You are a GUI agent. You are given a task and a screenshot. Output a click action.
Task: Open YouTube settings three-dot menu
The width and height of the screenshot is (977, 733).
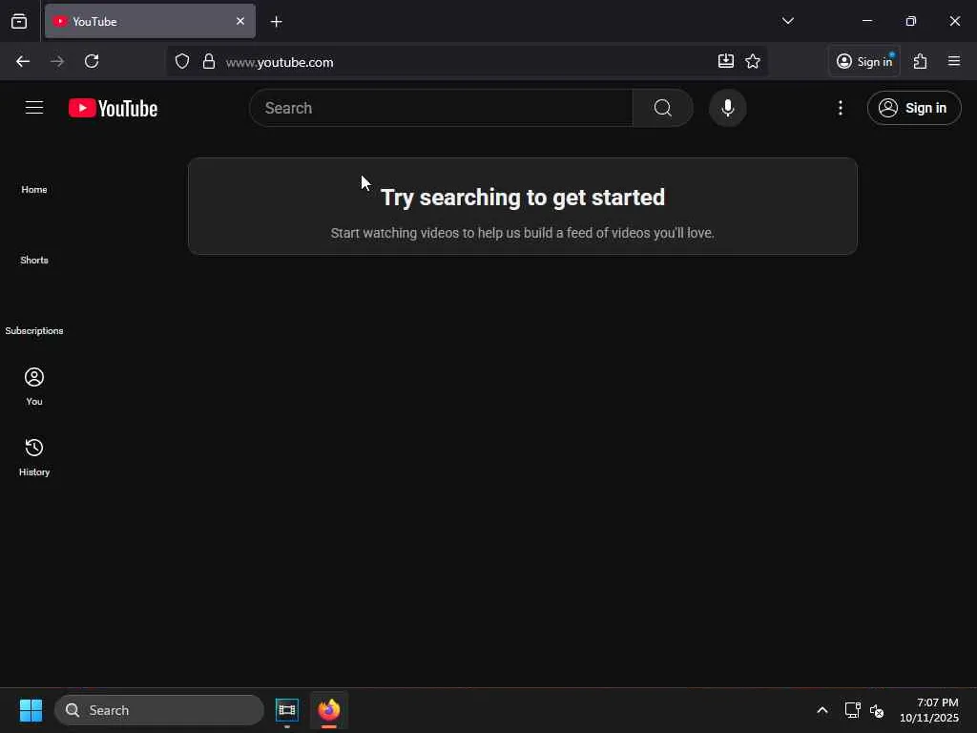click(840, 108)
